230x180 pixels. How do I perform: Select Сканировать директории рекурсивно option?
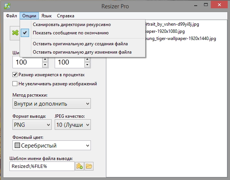pos(83,25)
